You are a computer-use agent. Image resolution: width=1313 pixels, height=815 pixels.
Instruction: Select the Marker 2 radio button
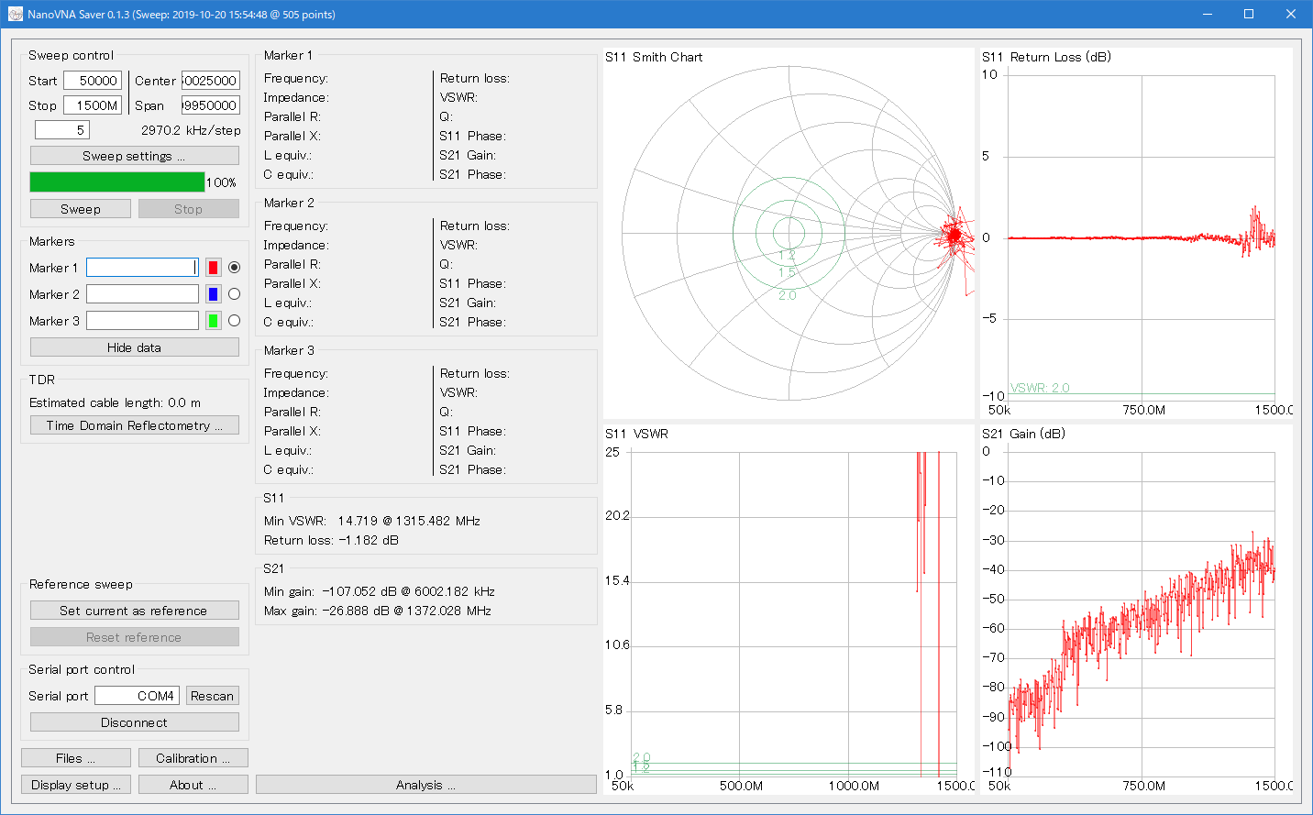click(235, 294)
